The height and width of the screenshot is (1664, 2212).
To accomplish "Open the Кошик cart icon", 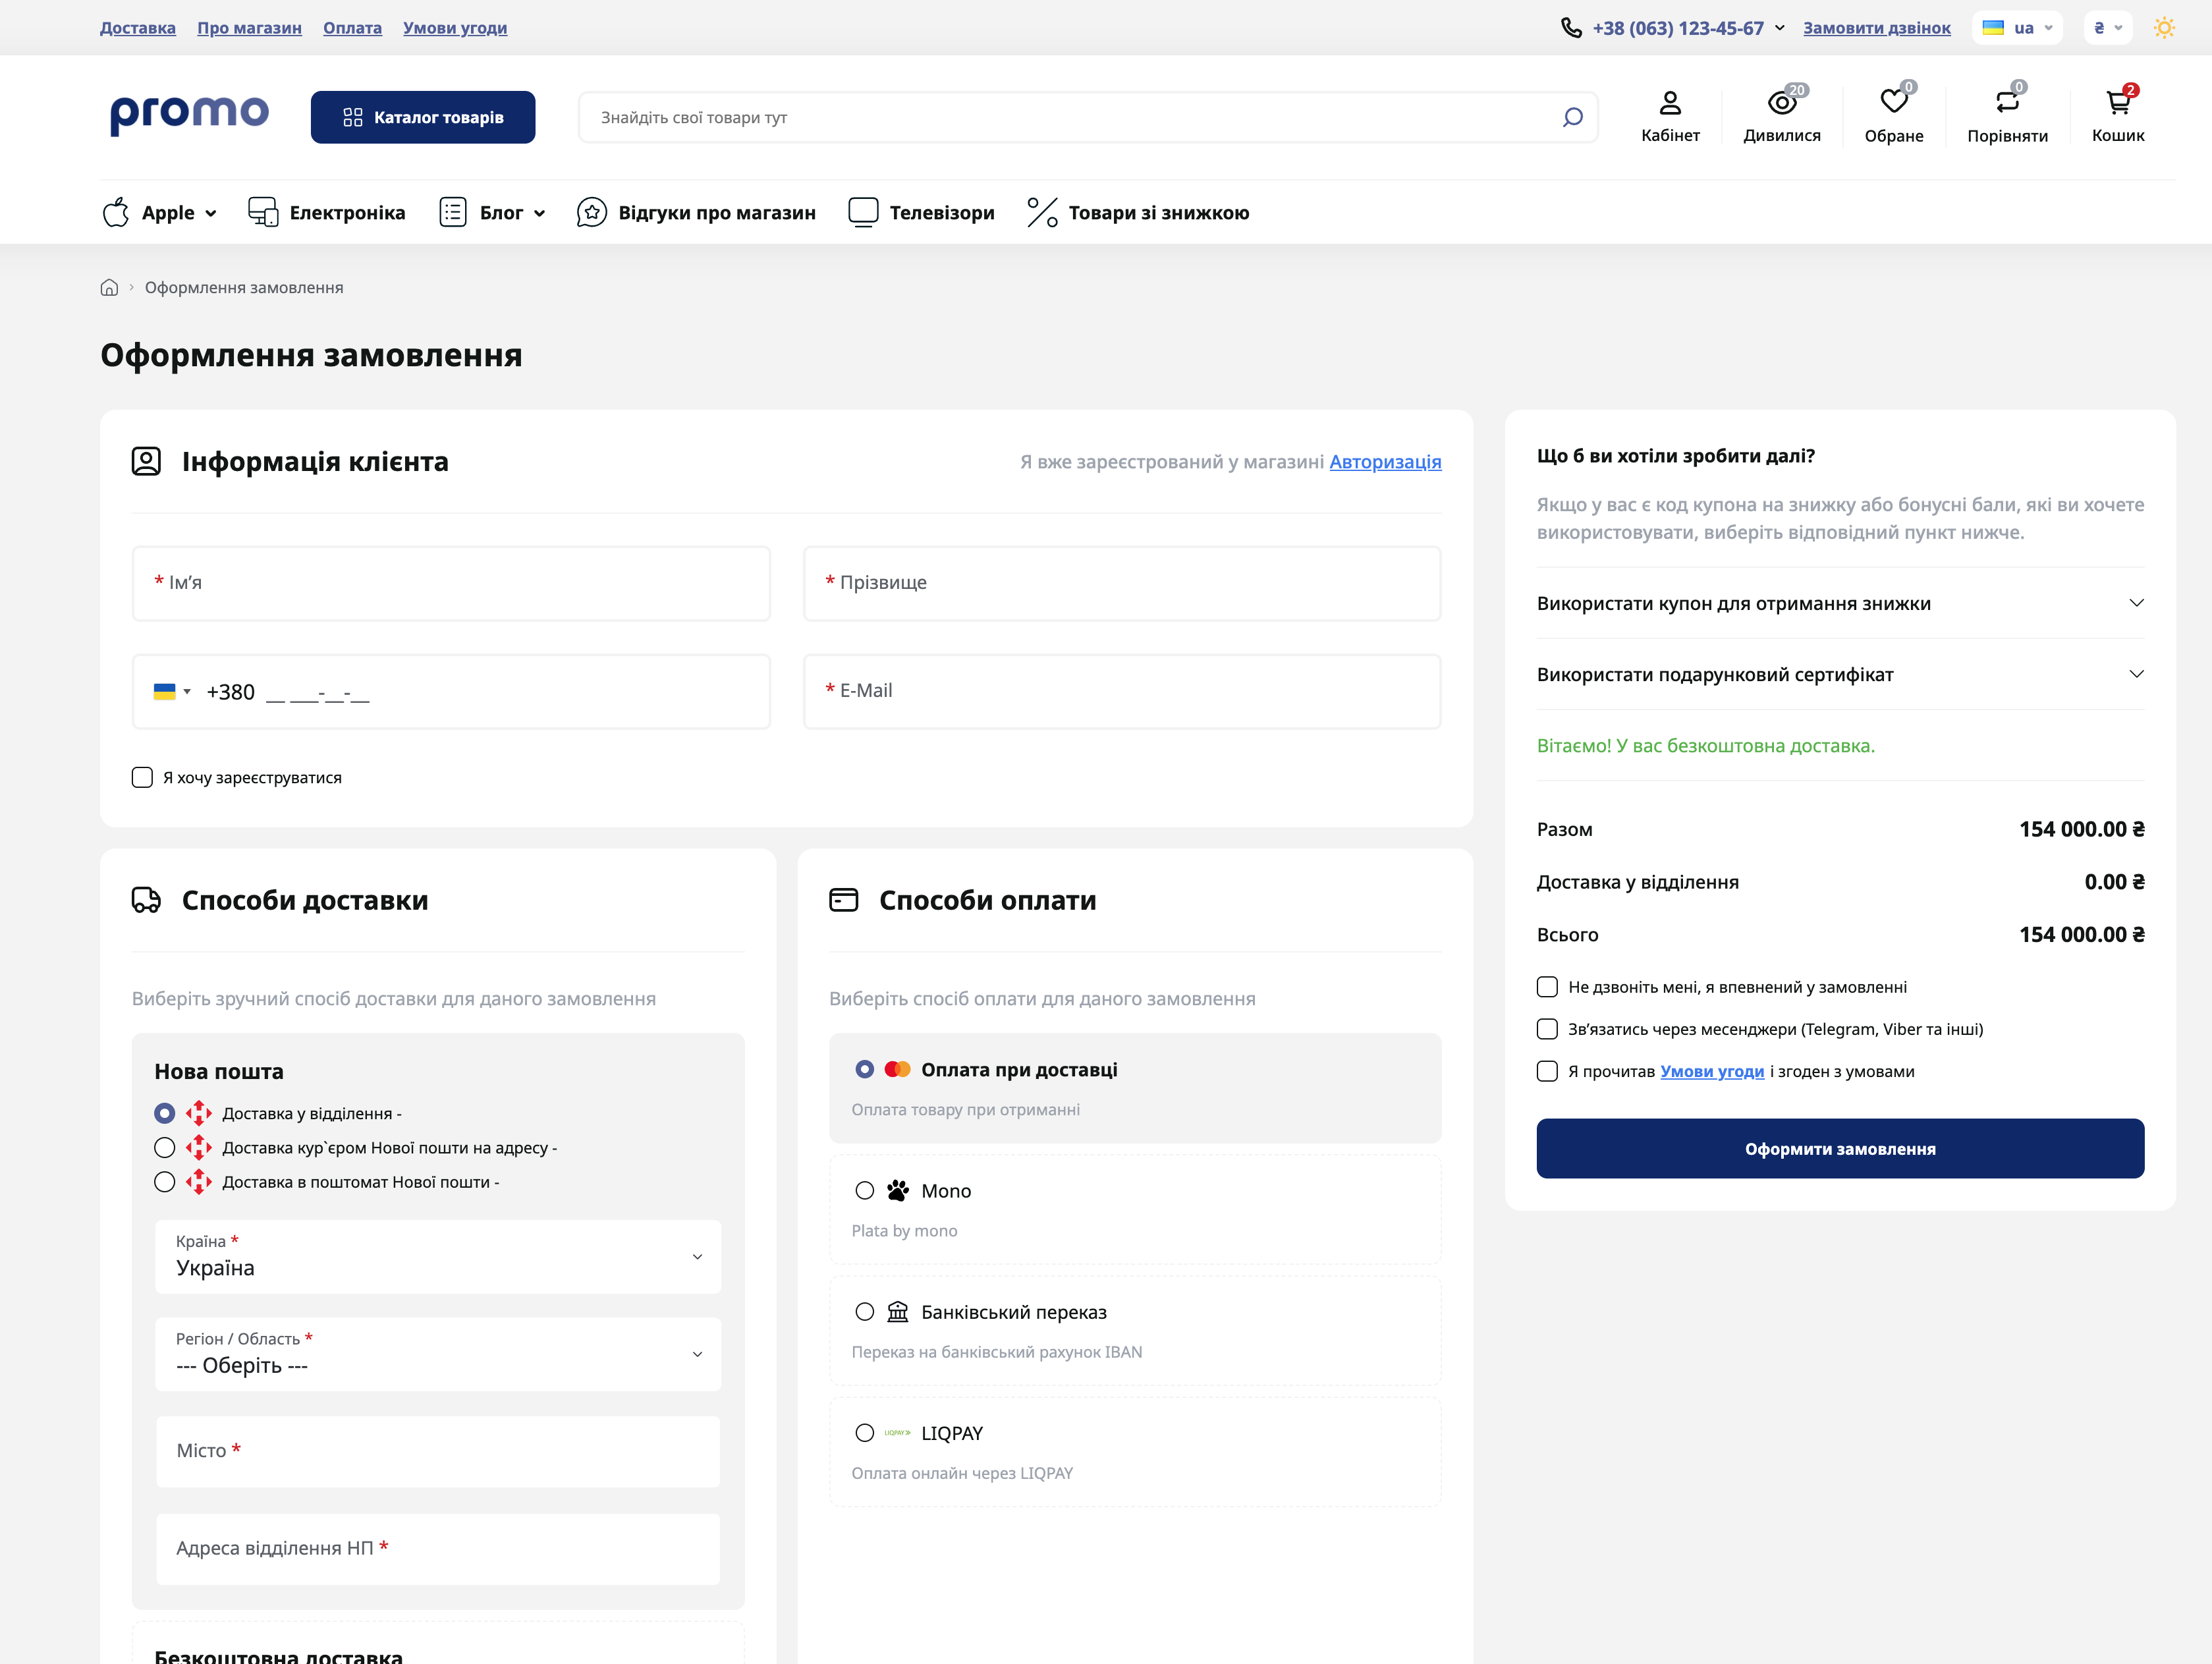I will (x=2117, y=103).
